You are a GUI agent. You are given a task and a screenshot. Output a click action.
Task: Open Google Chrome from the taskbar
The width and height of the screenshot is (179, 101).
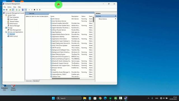[x=100, y=98]
